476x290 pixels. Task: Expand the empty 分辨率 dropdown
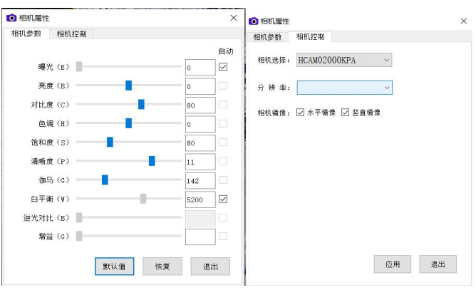click(x=345, y=88)
